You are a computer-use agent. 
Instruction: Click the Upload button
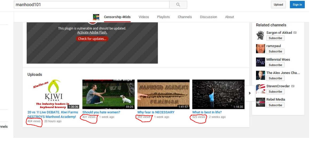[x=278, y=5]
